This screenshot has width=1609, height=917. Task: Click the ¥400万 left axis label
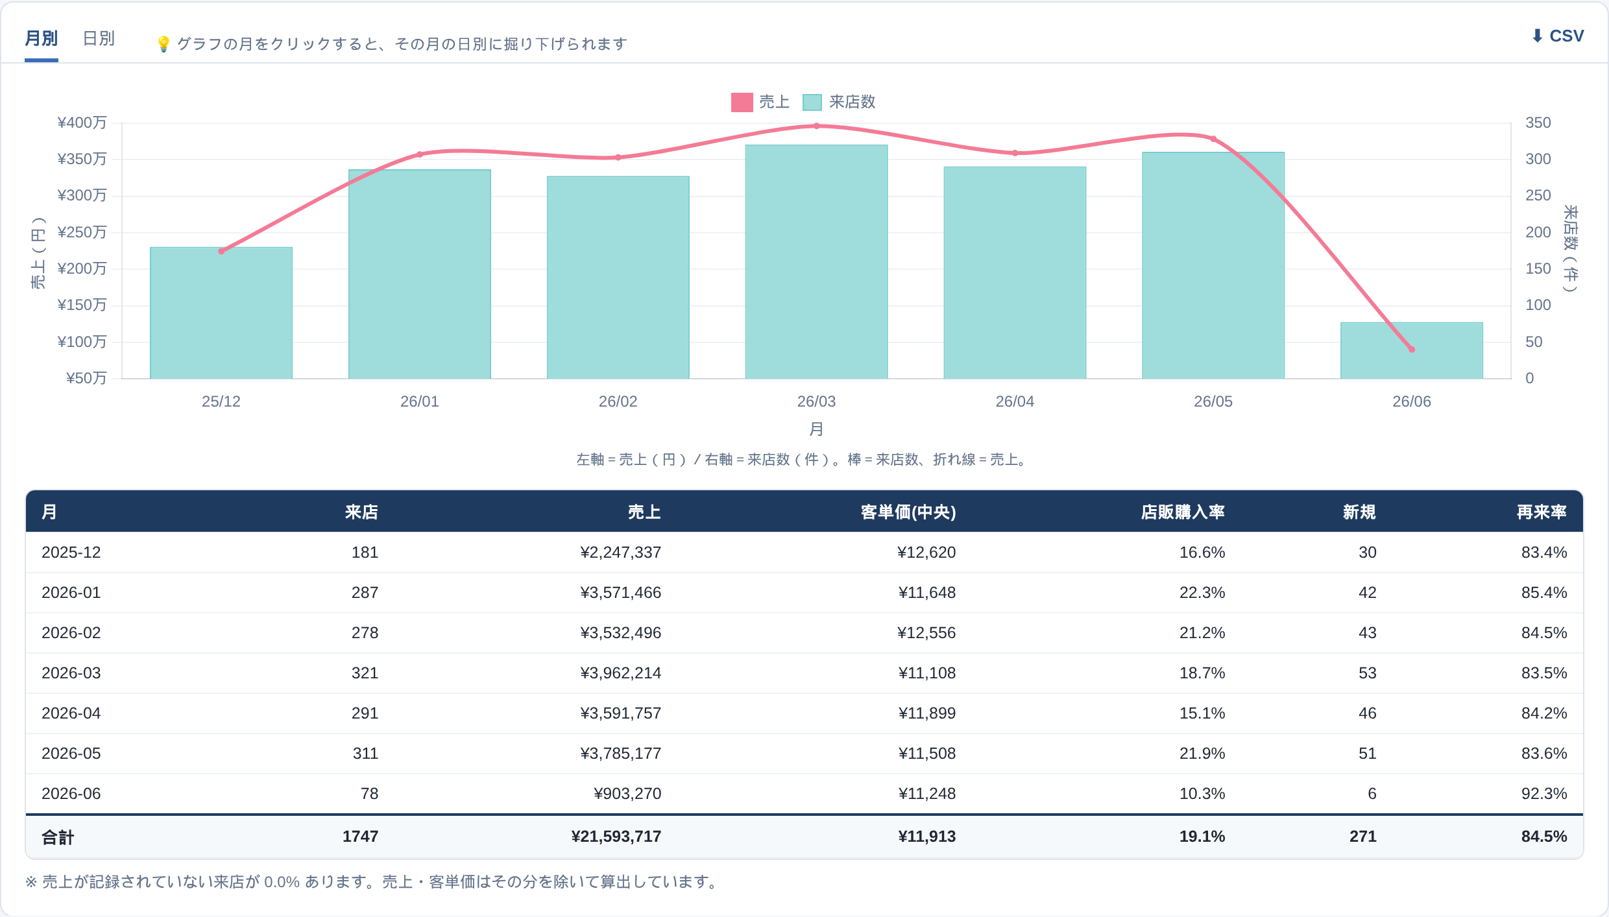click(x=82, y=123)
